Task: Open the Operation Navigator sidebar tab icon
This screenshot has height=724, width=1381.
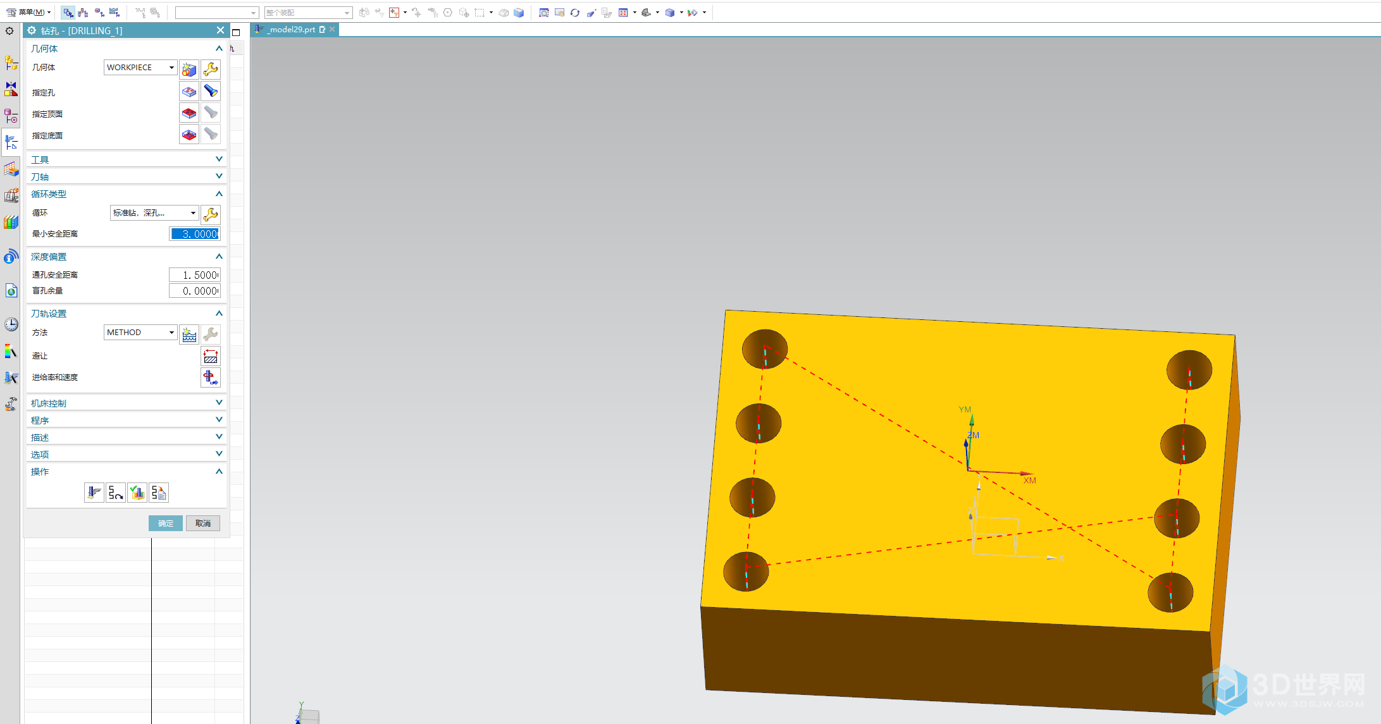Action: point(11,143)
